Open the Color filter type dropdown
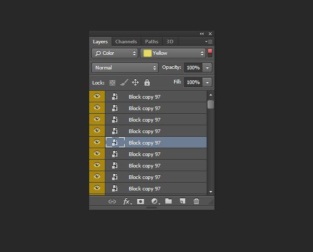This screenshot has width=313, height=252. click(115, 53)
